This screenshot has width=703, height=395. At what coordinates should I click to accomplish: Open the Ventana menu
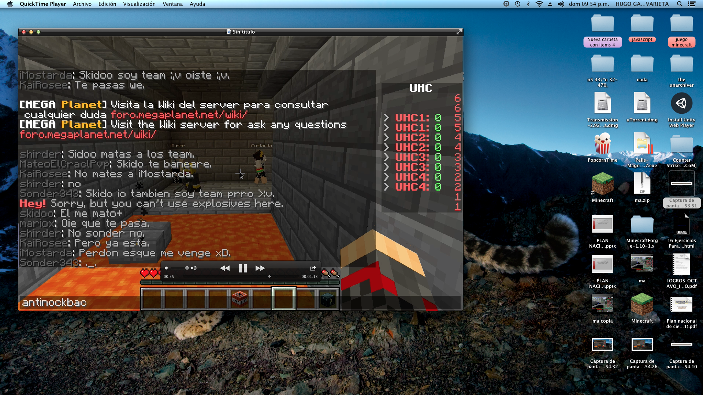coord(173,4)
